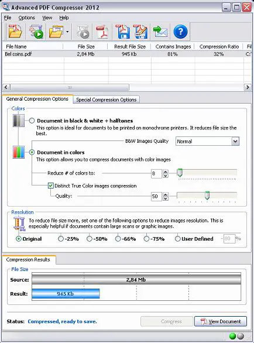Open the Help menu
254x343 pixels.
(64, 18)
